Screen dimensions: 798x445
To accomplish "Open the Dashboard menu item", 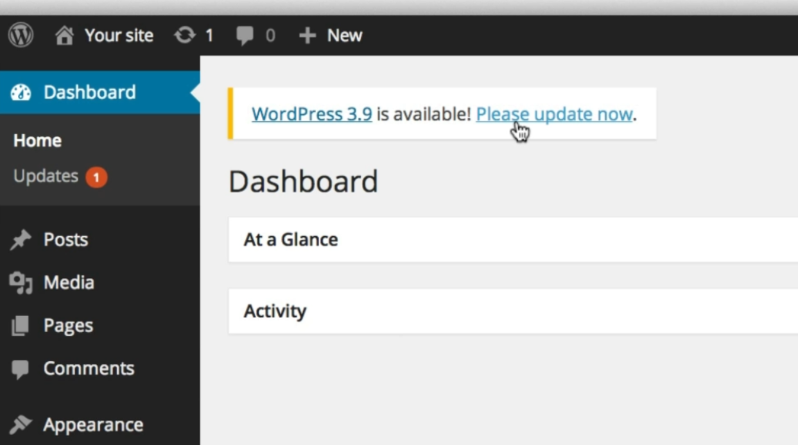I will click(x=100, y=92).
